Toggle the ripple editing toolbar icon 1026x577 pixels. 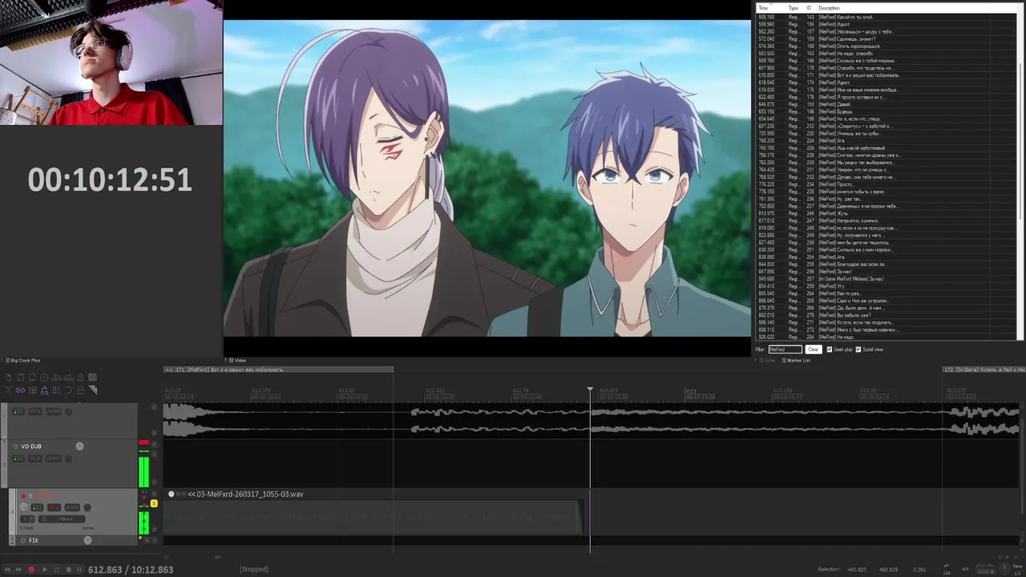pos(32,389)
